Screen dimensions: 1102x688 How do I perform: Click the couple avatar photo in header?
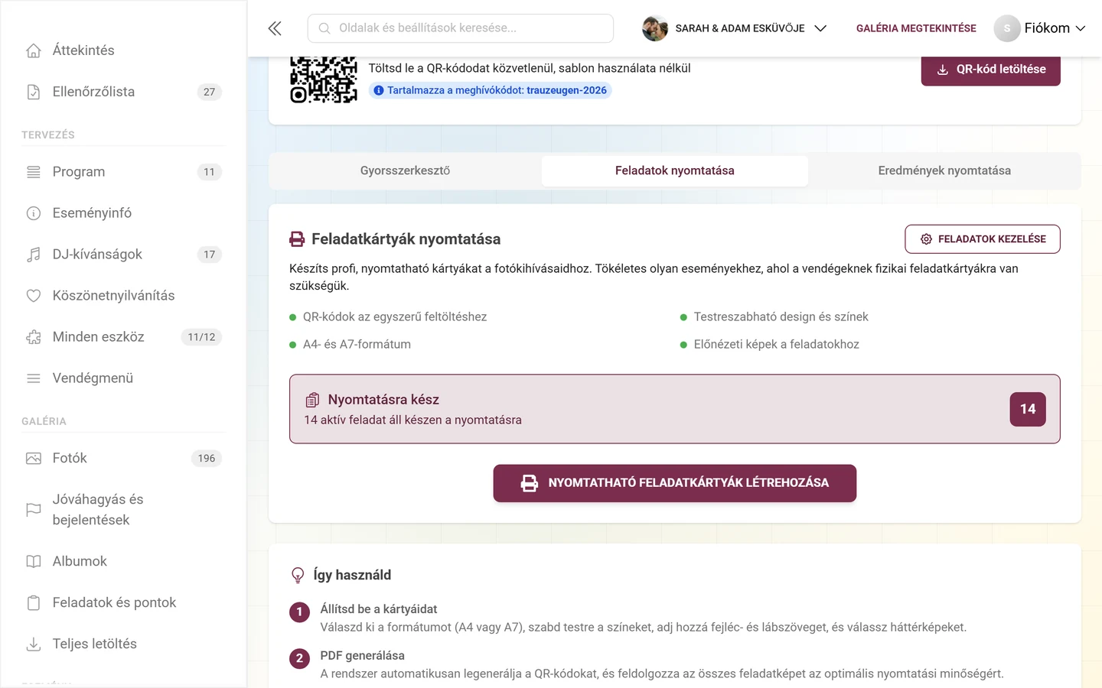(x=655, y=28)
